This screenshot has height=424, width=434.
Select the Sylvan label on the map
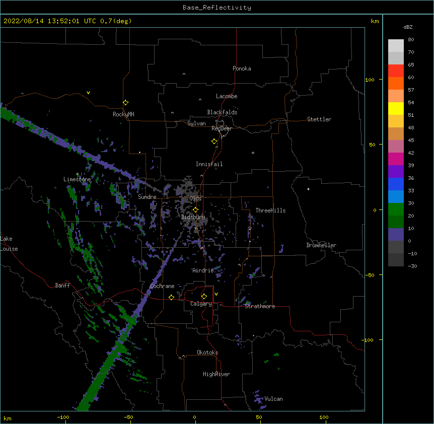(x=196, y=123)
